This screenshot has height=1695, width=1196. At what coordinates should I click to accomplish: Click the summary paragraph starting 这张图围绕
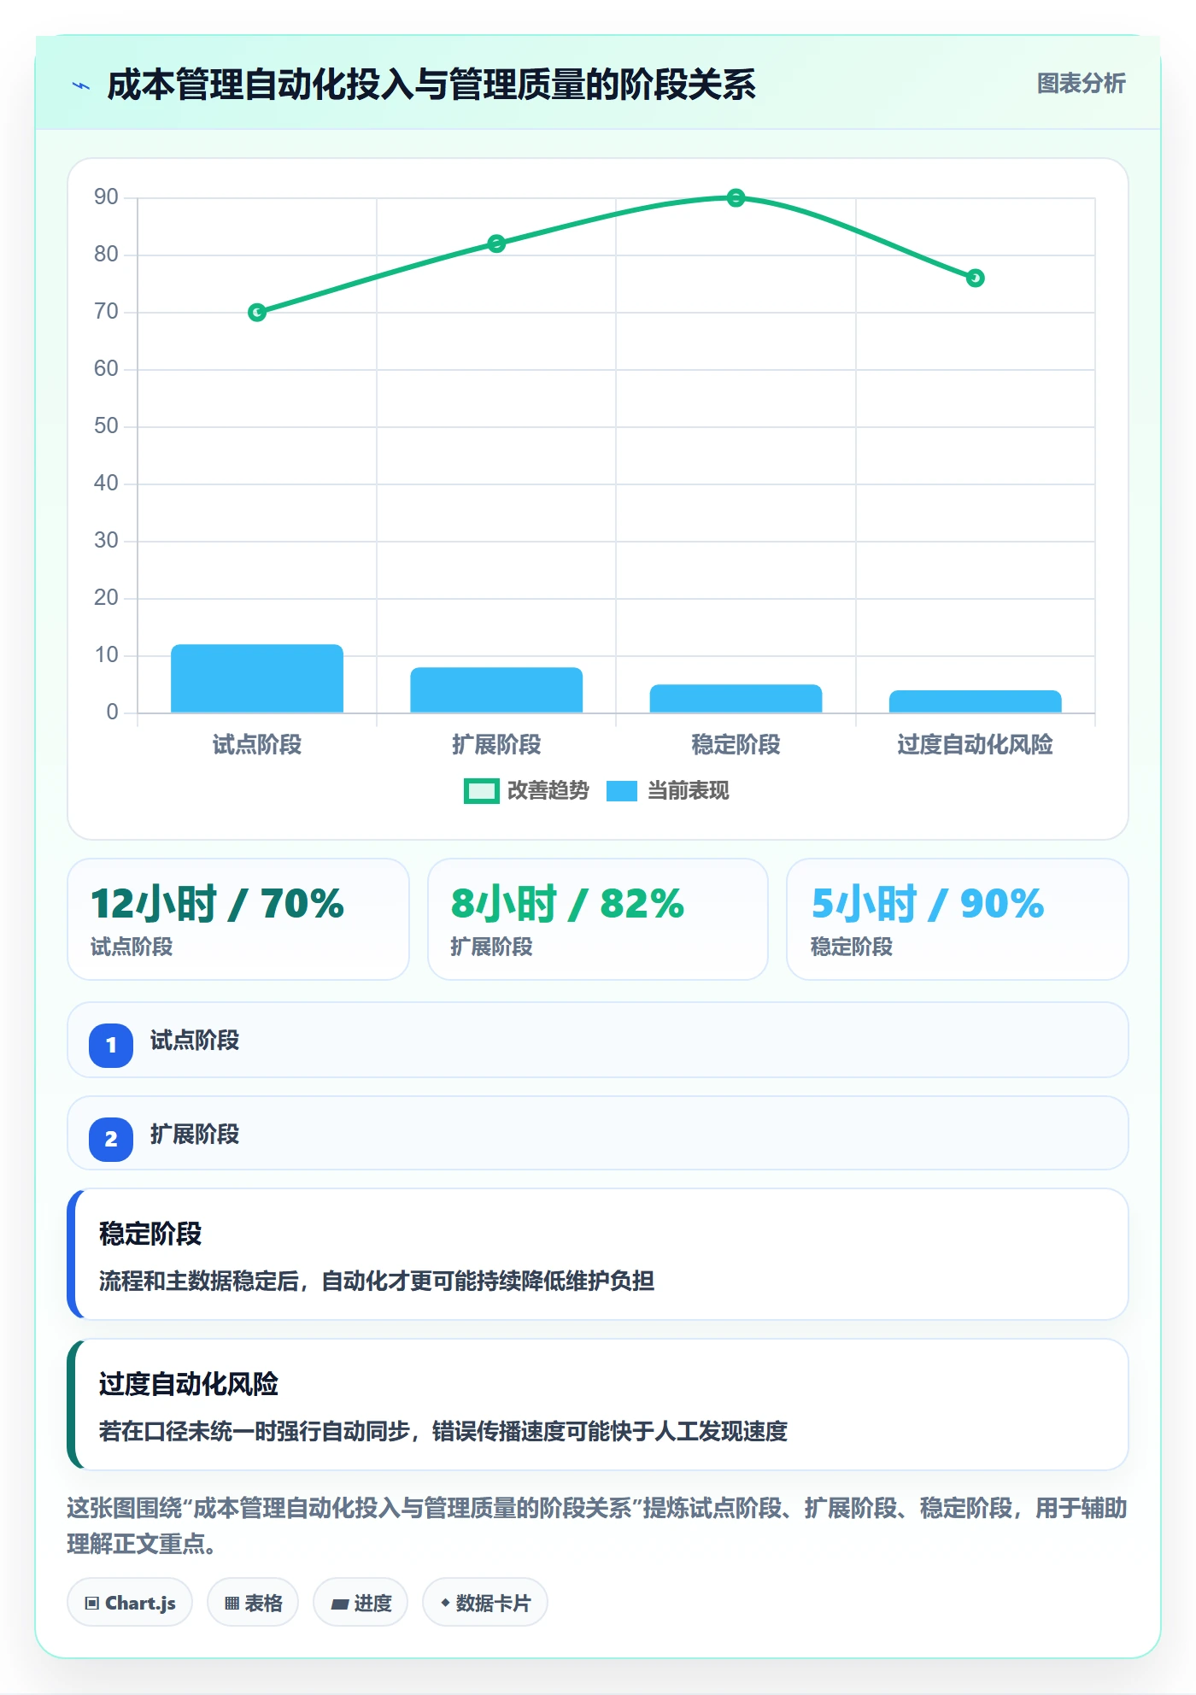tap(597, 1526)
